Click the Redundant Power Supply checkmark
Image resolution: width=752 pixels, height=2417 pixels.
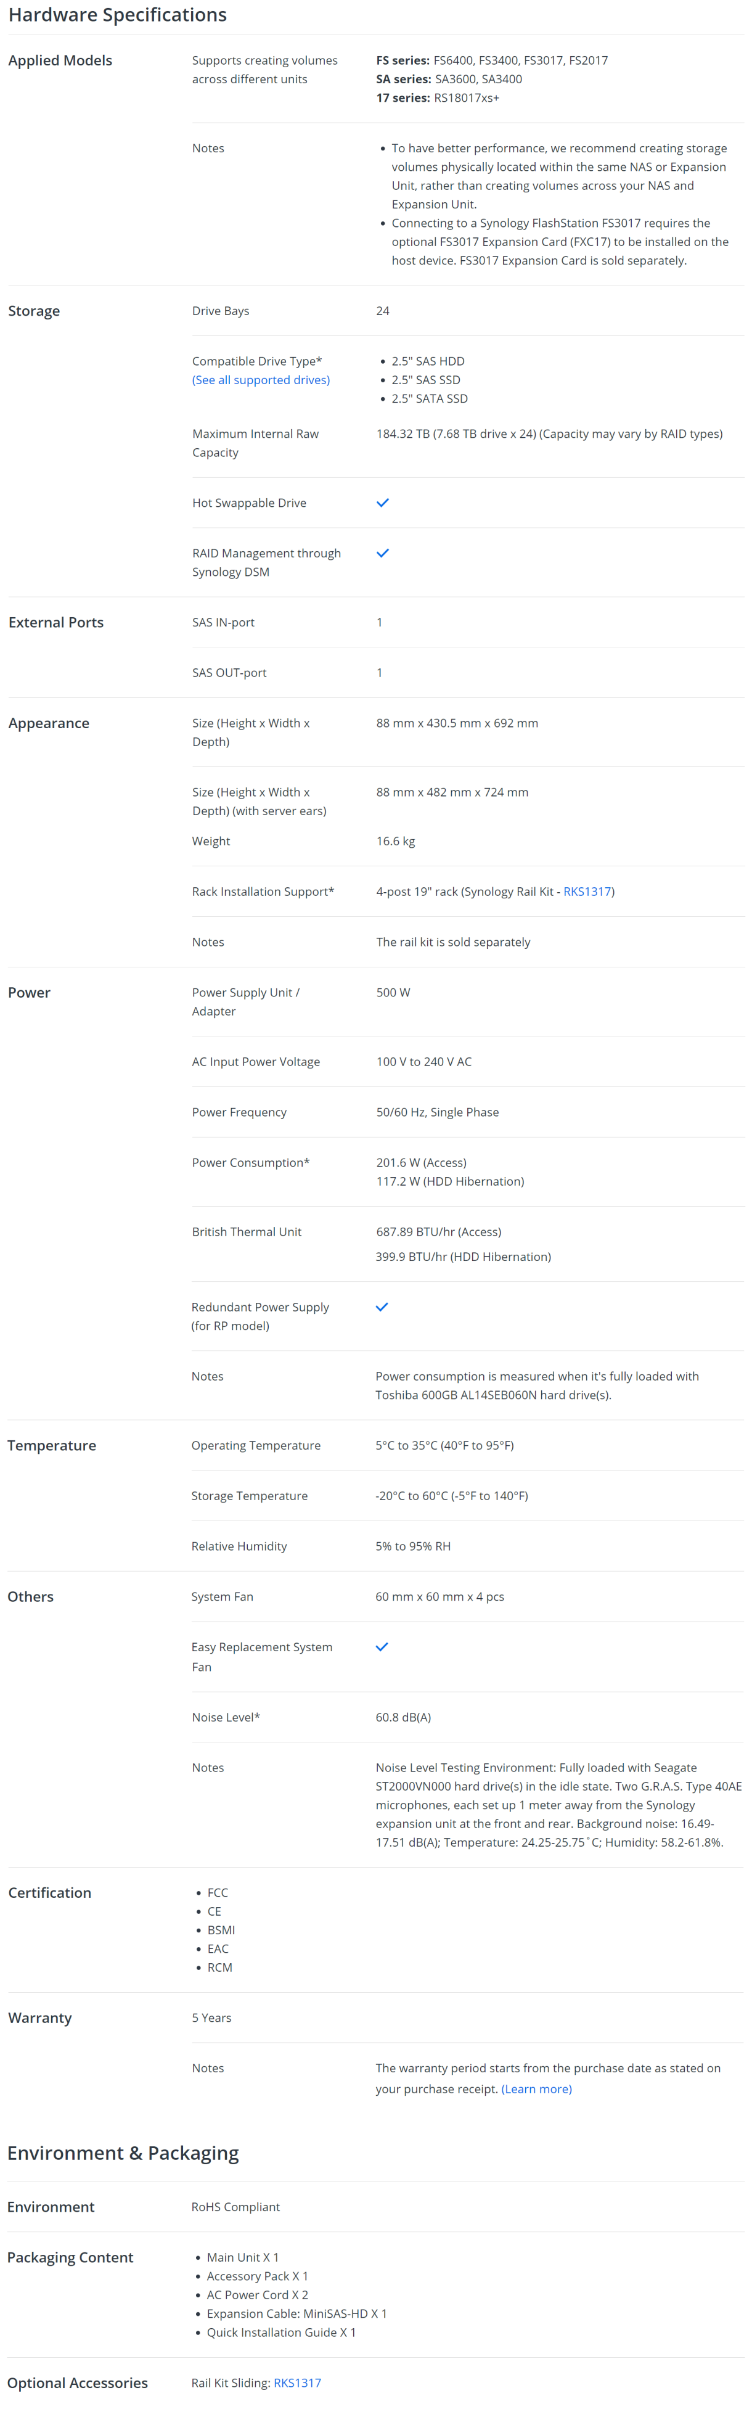[x=382, y=1307]
